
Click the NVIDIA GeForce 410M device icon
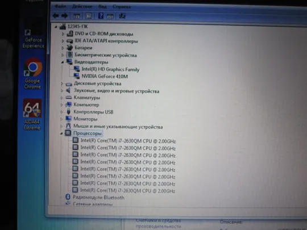pos(76,76)
